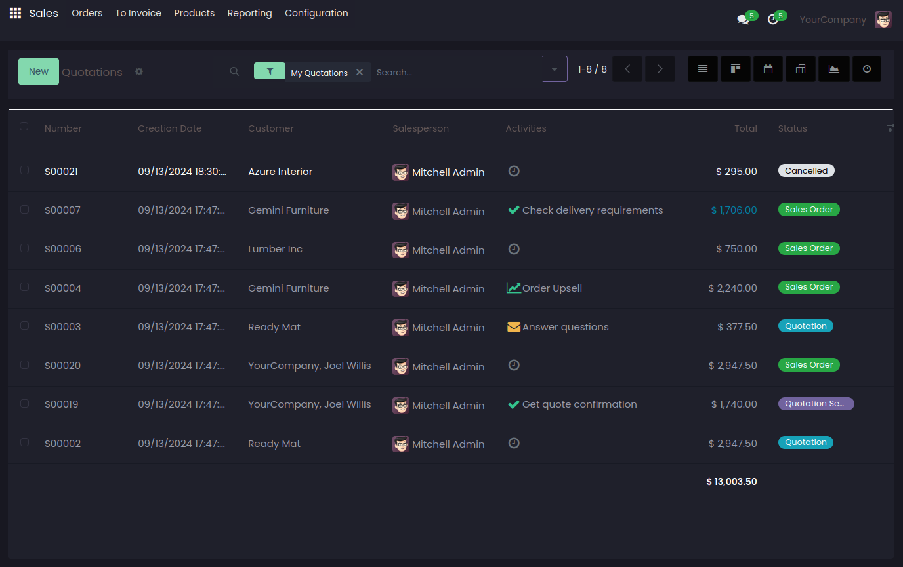Screen dimensions: 903x567
Task: Focus the Search input field
Action: [456, 72]
